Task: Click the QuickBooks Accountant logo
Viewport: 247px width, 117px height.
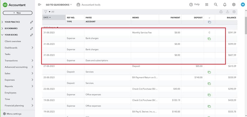Action: click(x=14, y=5)
